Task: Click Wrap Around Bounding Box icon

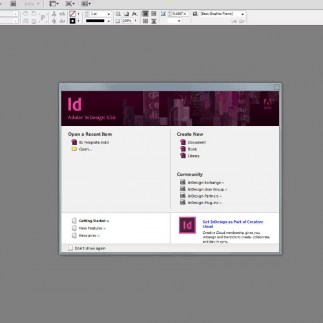Action: pos(154,14)
